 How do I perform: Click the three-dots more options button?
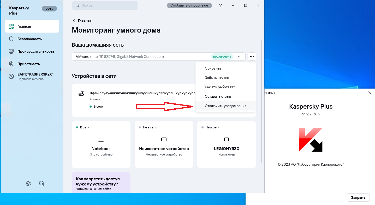252,57
